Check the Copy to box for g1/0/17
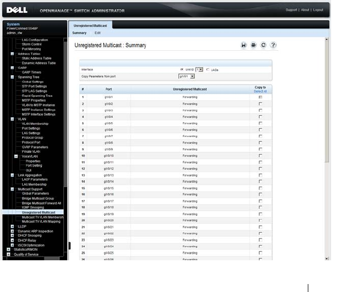Image resolution: width=339 pixels, height=292 pixels. tap(261, 201)
